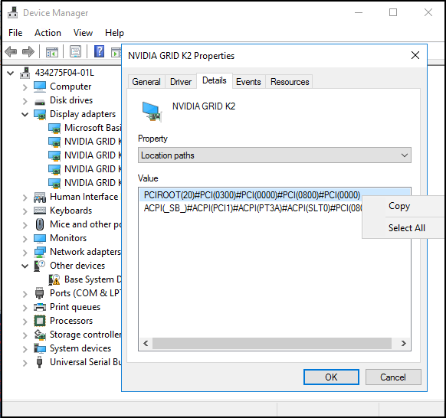Click the Universal Serial Bus icon
The width and height of the screenshot is (446, 418).
40,362
